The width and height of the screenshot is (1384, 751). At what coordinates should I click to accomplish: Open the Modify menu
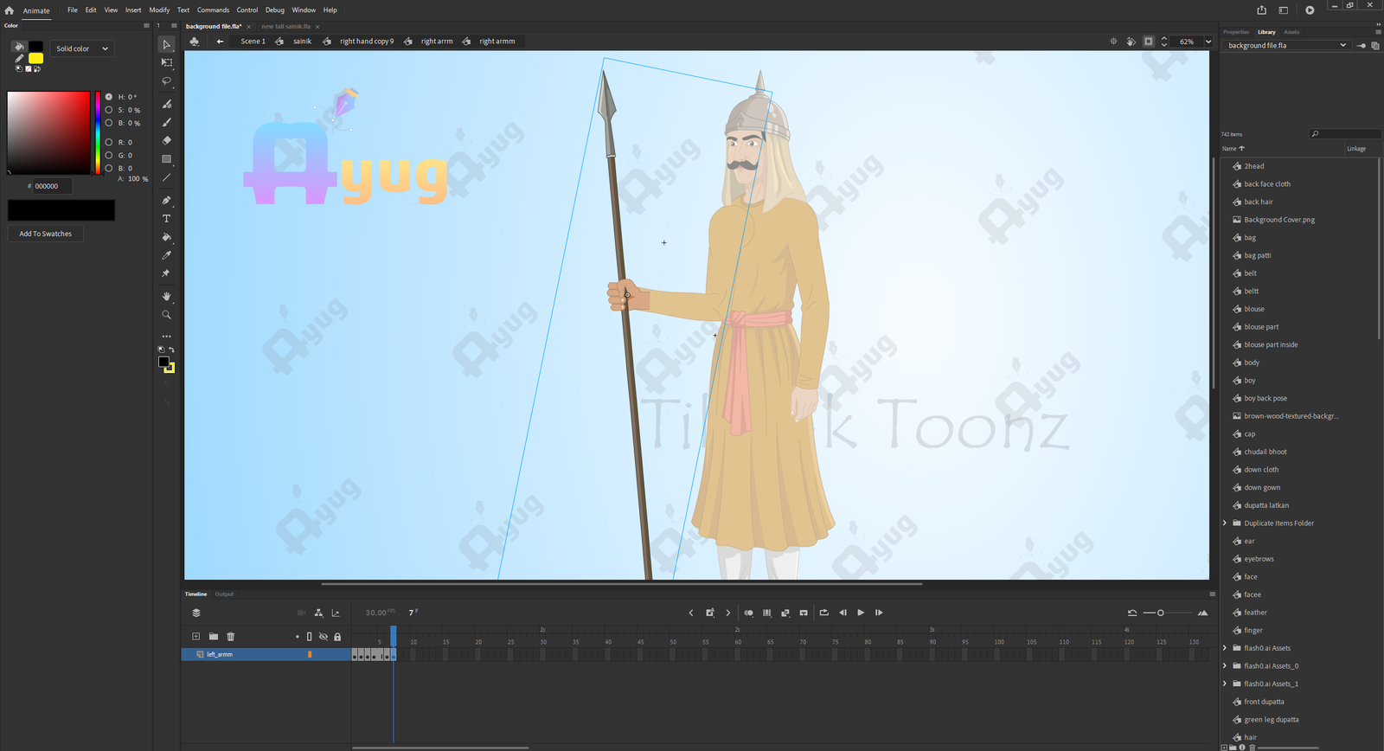pos(159,10)
